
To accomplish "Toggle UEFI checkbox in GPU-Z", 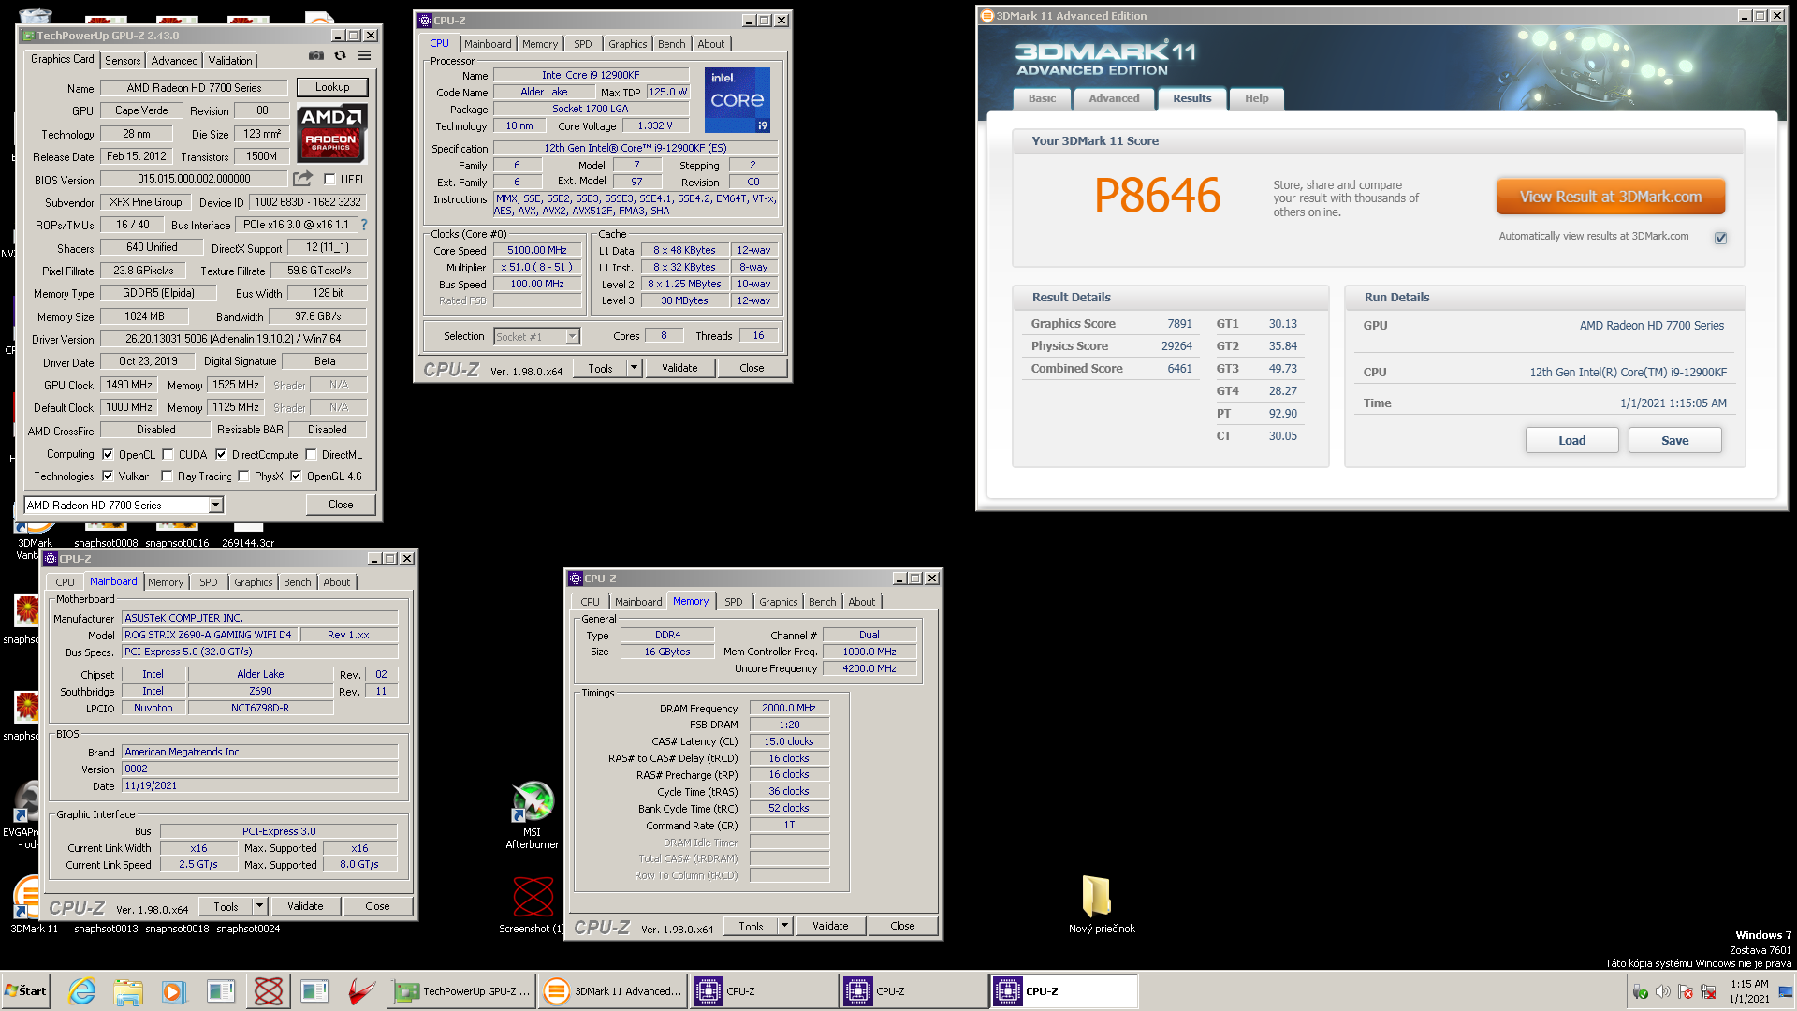I will click(x=329, y=179).
